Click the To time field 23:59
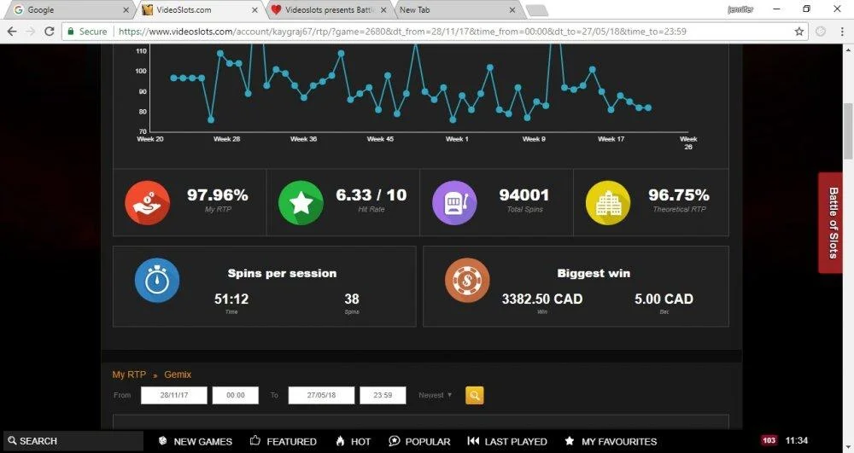 pyautogui.click(x=383, y=395)
